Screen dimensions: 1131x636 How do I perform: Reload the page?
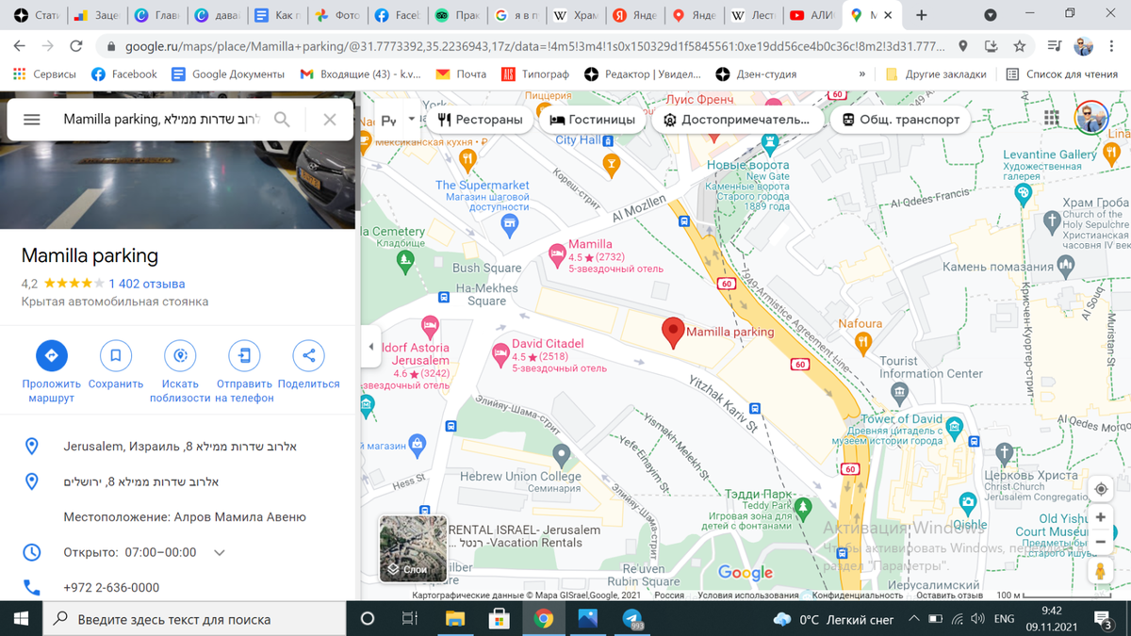pos(76,45)
